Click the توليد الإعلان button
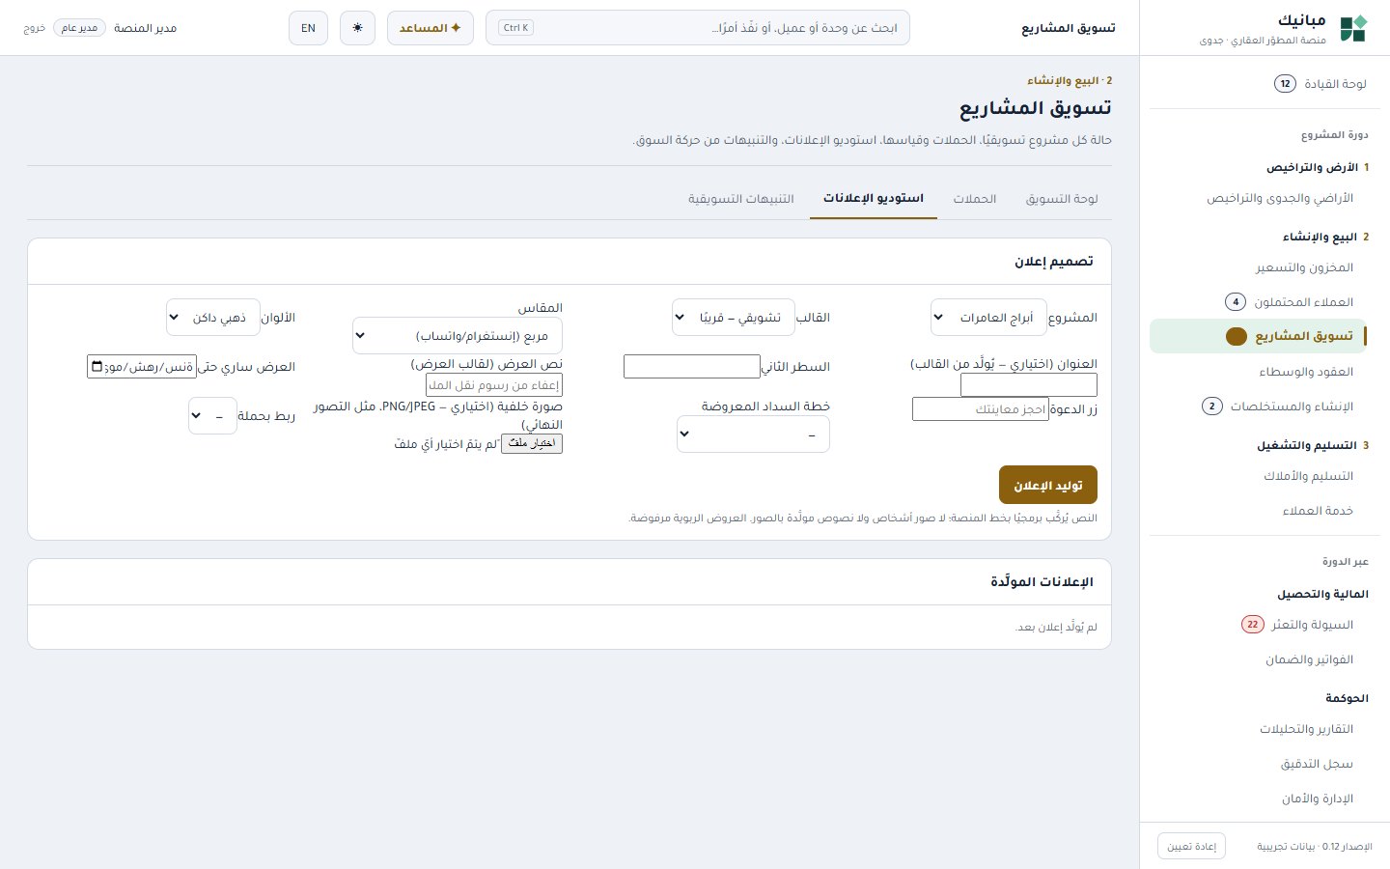Viewport: 1390px width, 869px height. [x=1048, y=485]
